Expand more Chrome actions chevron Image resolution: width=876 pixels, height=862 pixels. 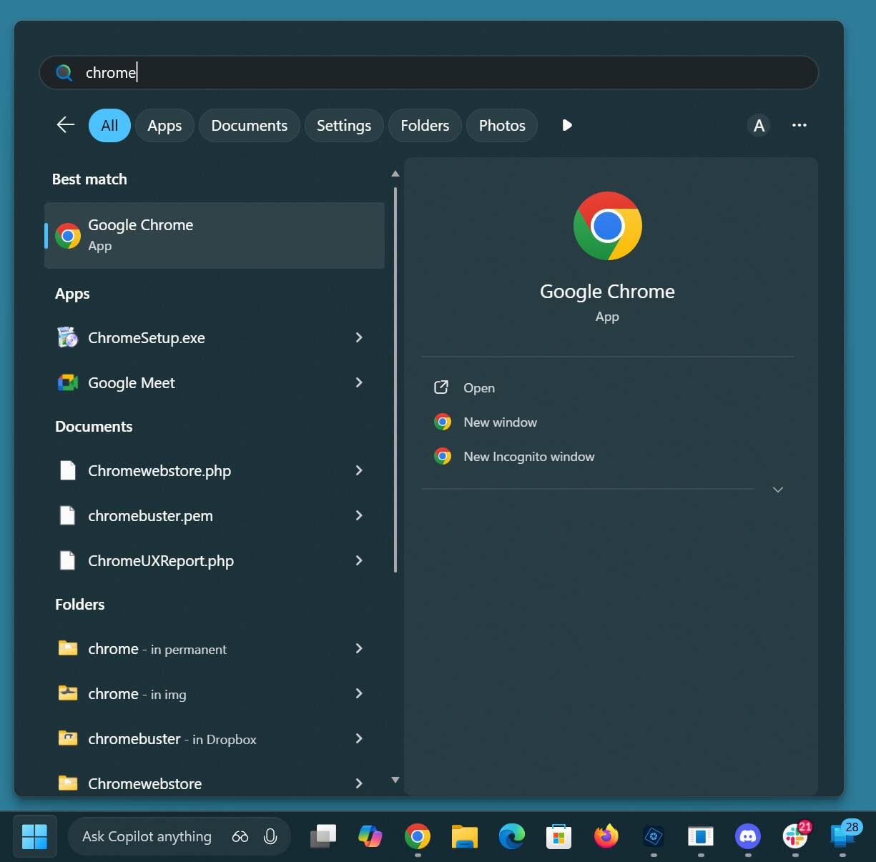point(778,490)
